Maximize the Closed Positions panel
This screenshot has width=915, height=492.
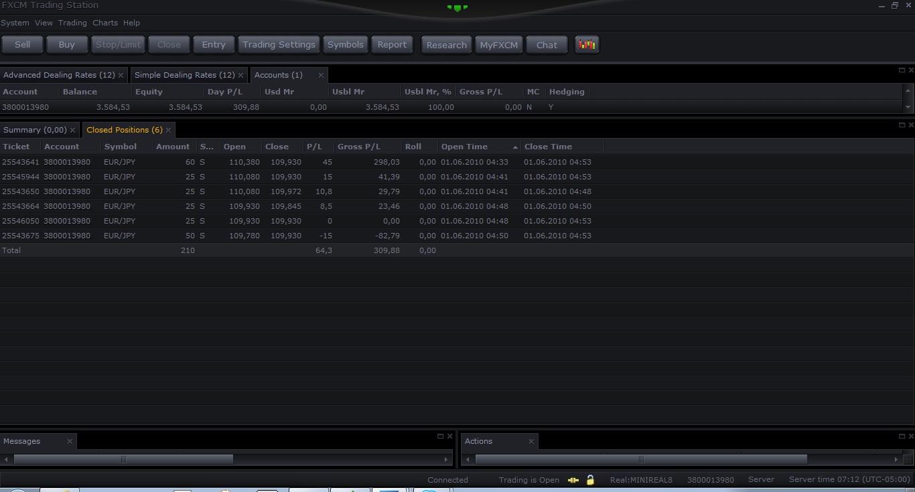(x=902, y=125)
